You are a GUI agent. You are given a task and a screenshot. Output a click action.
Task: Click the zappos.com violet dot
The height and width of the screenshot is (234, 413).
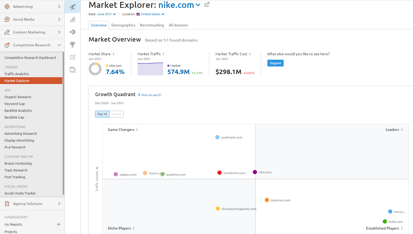(x=116, y=174)
